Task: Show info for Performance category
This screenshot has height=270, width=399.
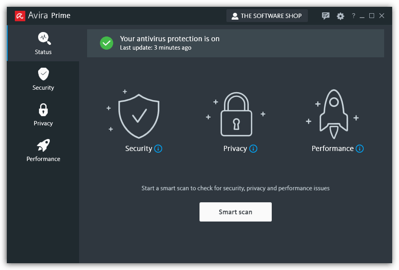Action: coord(360,149)
